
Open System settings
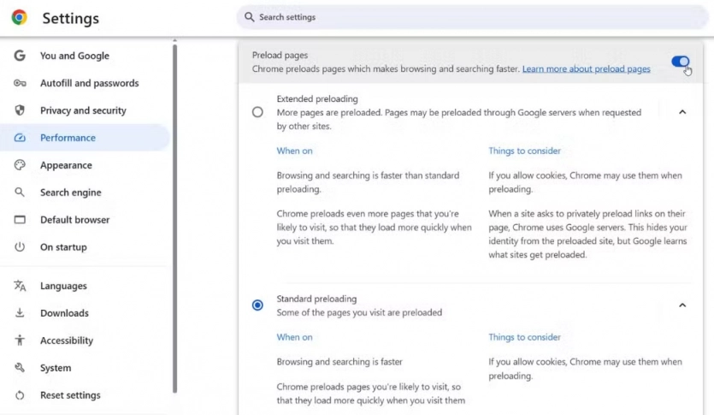coord(56,368)
